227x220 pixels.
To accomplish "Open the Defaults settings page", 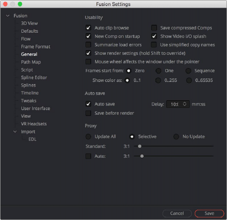I will coord(30,31).
